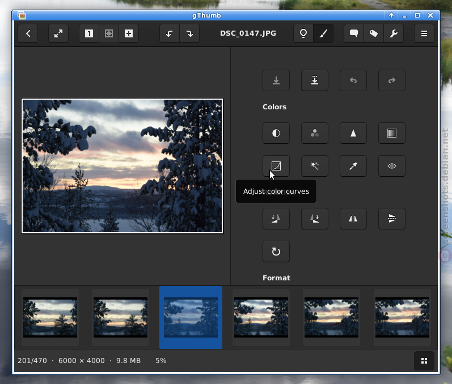Screen dimensions: 452x384
Task: Flip the image horizontally (mirror)
Action: tap(353, 219)
